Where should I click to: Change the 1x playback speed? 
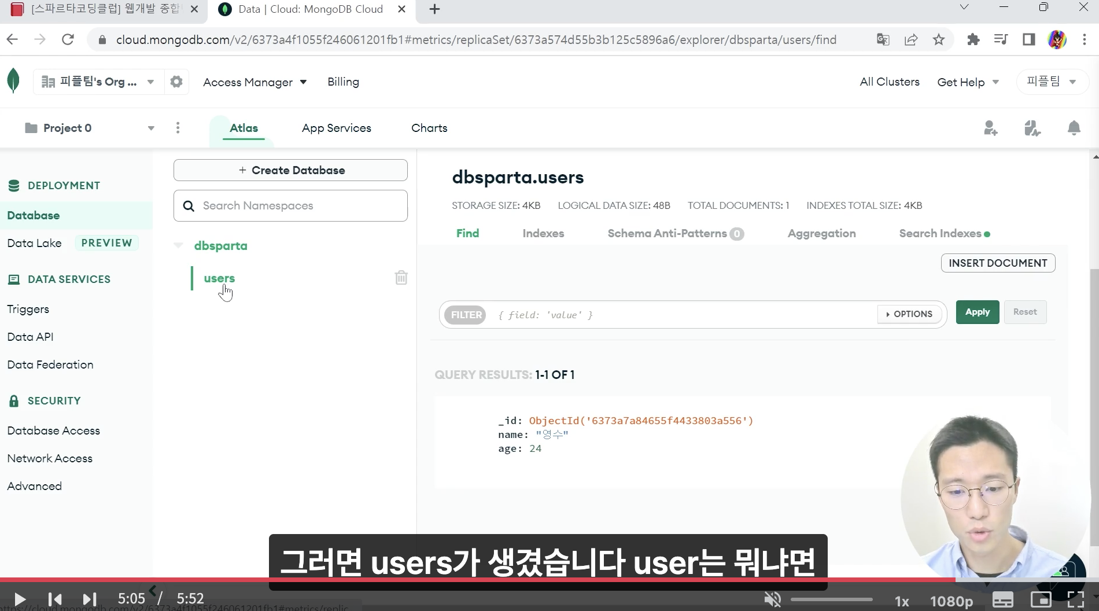click(x=902, y=602)
